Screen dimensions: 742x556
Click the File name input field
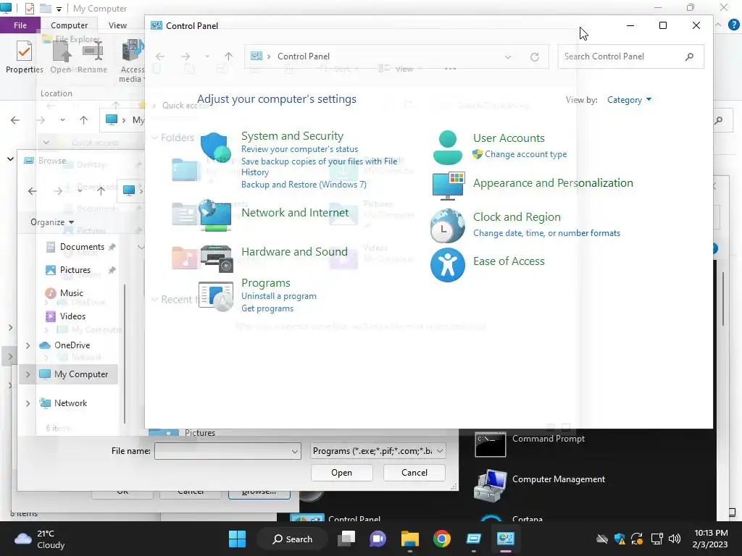[x=222, y=452]
